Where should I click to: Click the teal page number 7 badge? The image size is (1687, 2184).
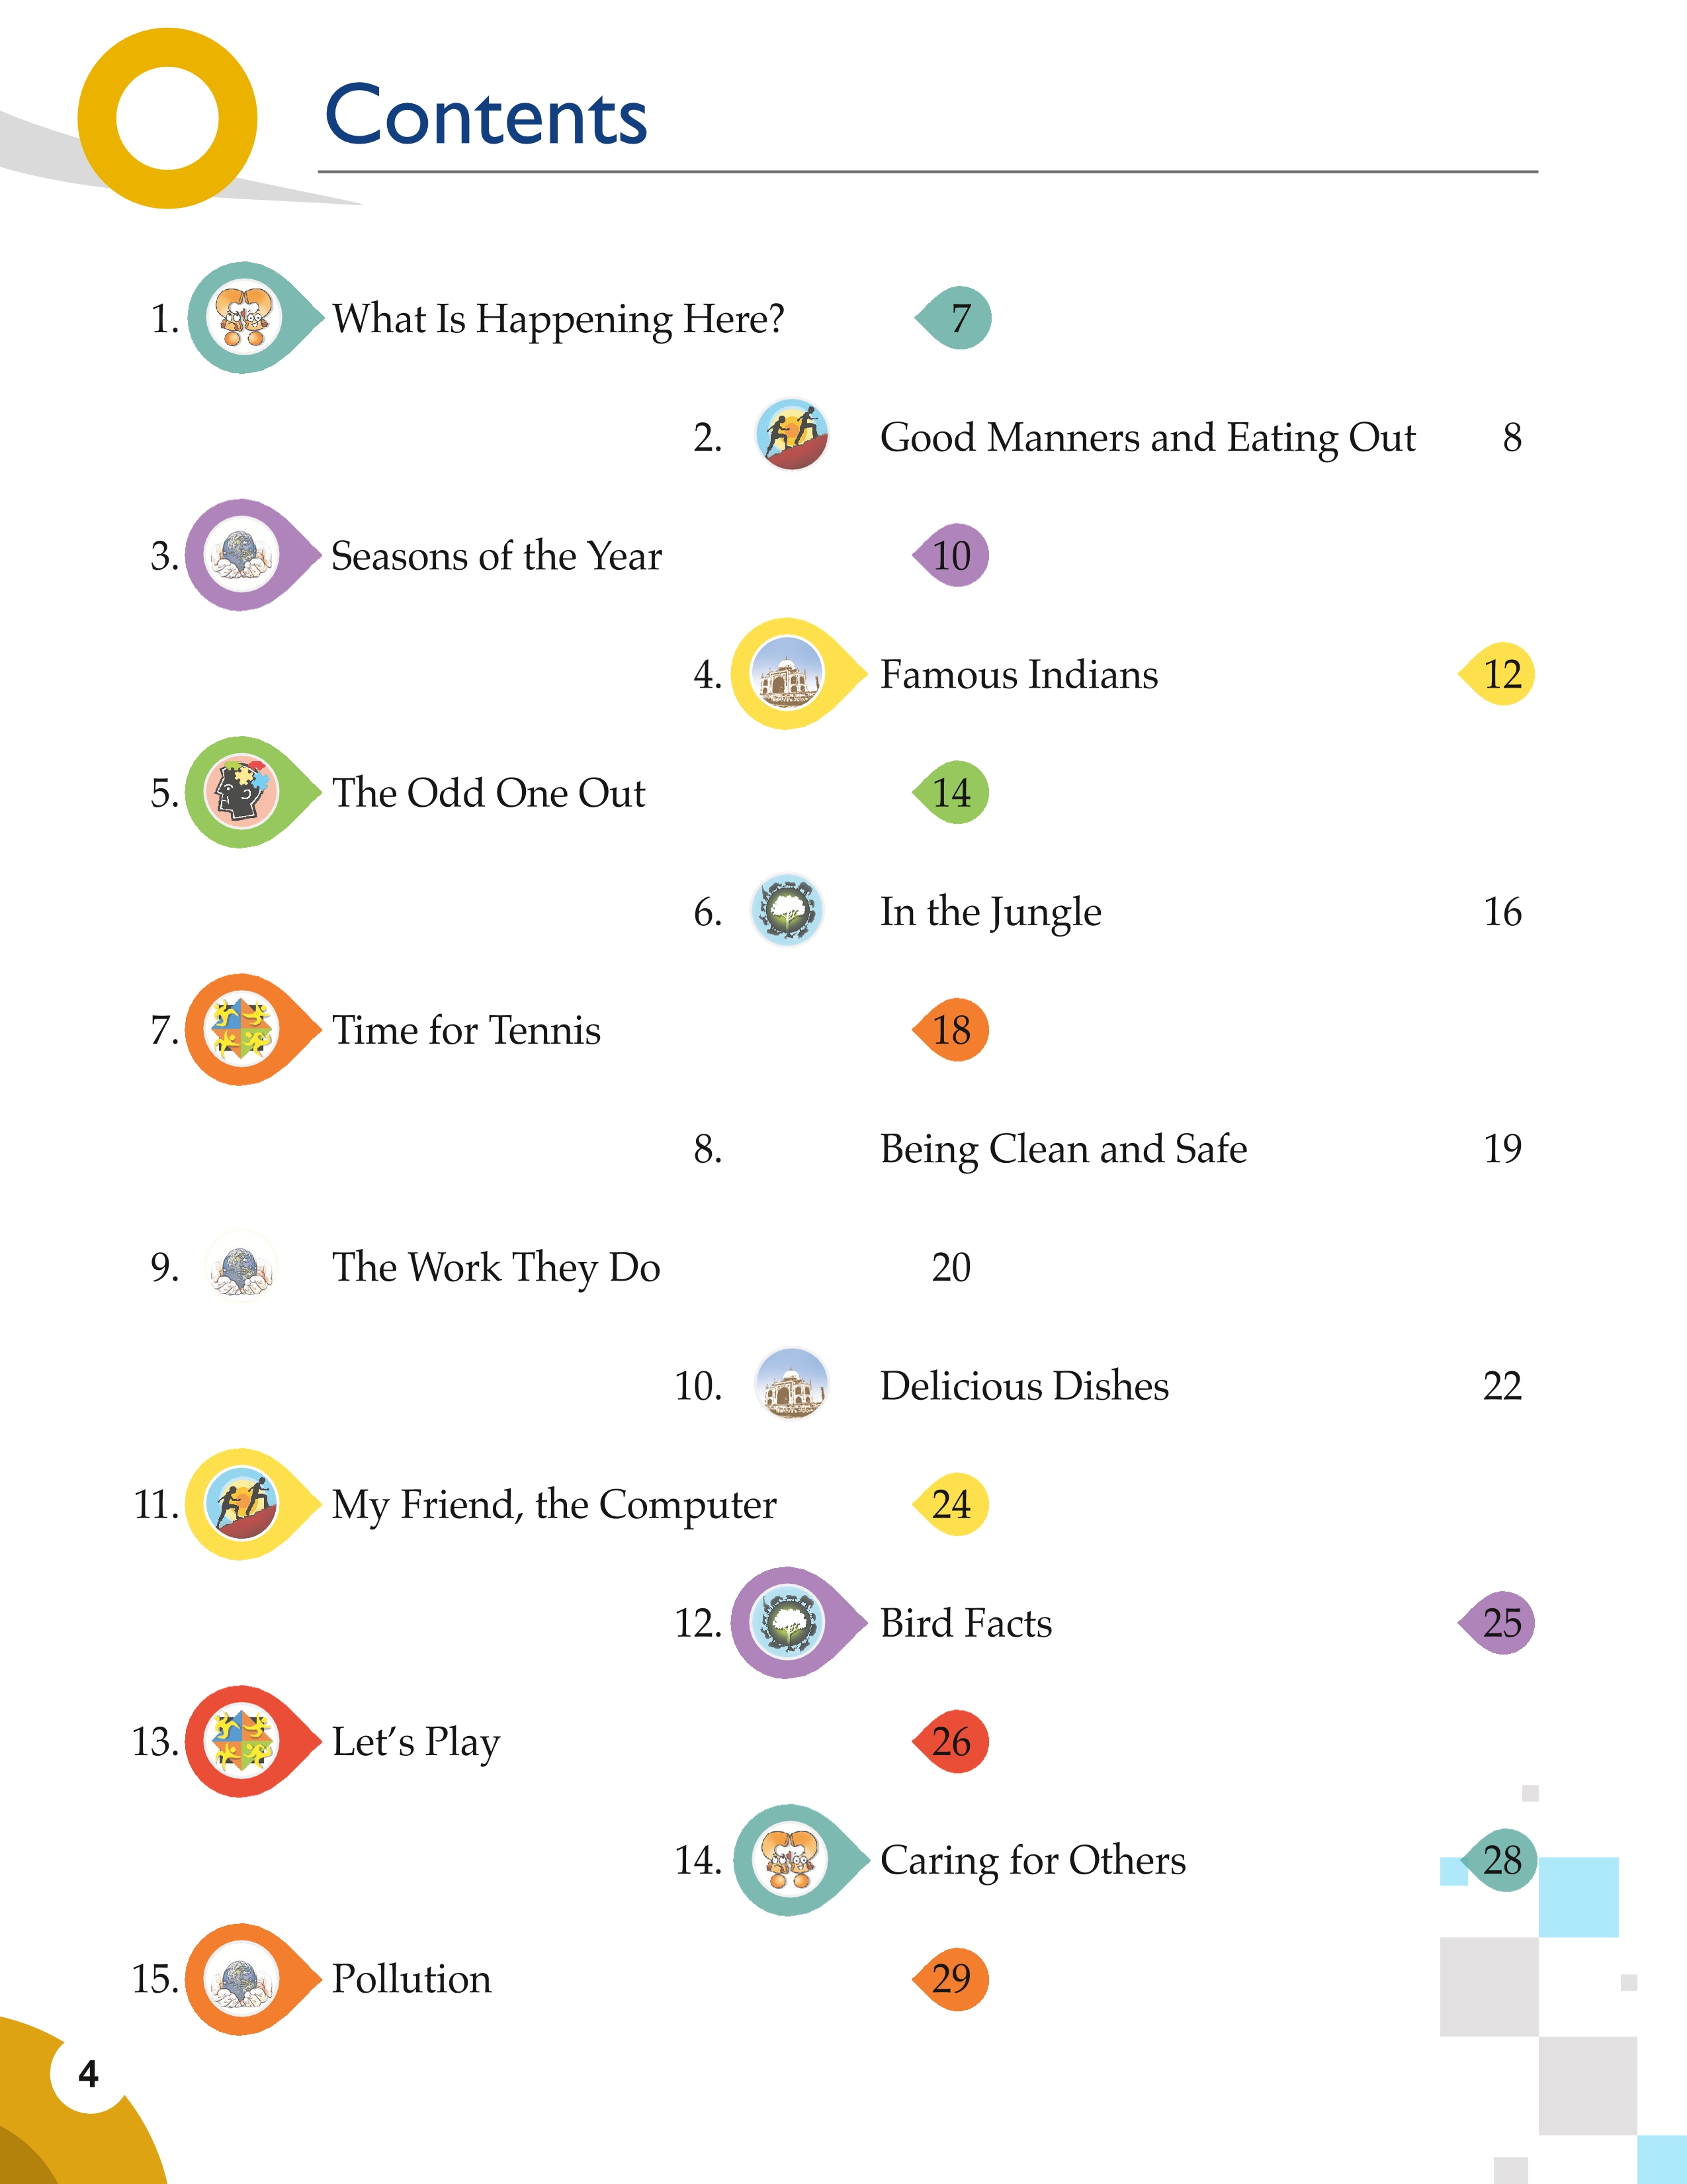point(955,318)
